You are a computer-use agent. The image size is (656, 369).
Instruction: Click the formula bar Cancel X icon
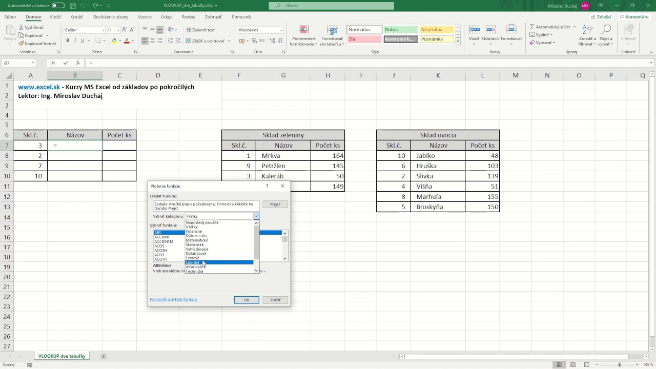click(x=53, y=63)
